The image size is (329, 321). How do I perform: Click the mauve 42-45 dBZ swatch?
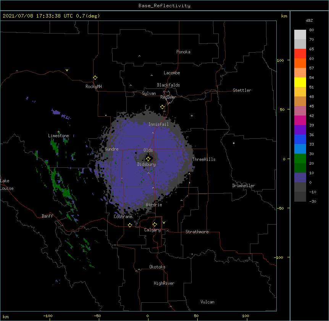tap(300, 111)
